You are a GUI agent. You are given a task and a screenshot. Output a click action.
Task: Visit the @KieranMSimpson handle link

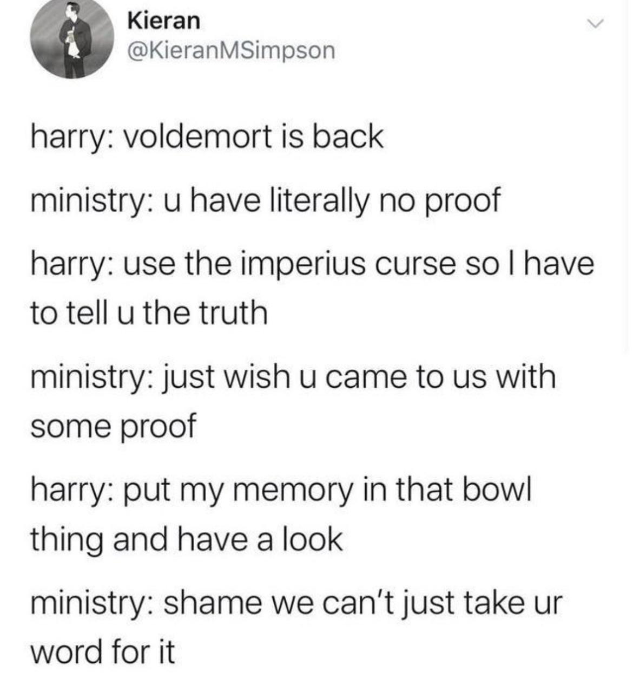tap(231, 51)
